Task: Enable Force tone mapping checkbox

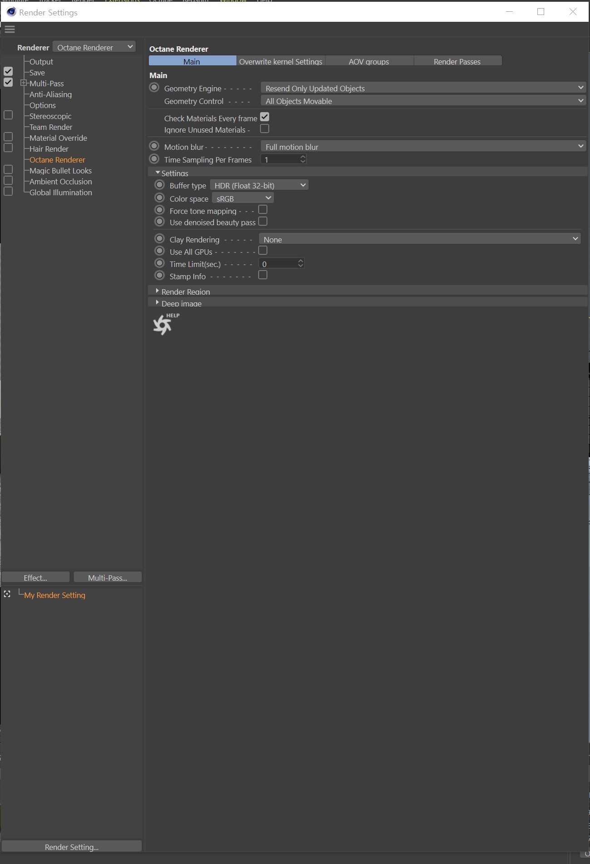Action: point(263,210)
